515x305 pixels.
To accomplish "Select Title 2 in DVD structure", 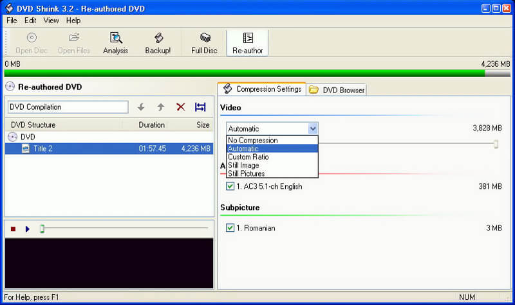I will click(x=43, y=149).
